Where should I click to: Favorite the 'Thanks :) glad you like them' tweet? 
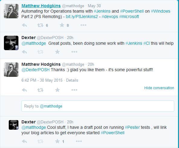click(57, 90)
